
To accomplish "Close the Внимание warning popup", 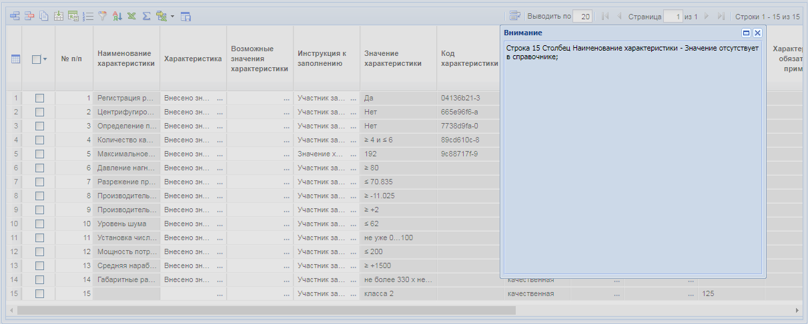I will click(x=757, y=33).
